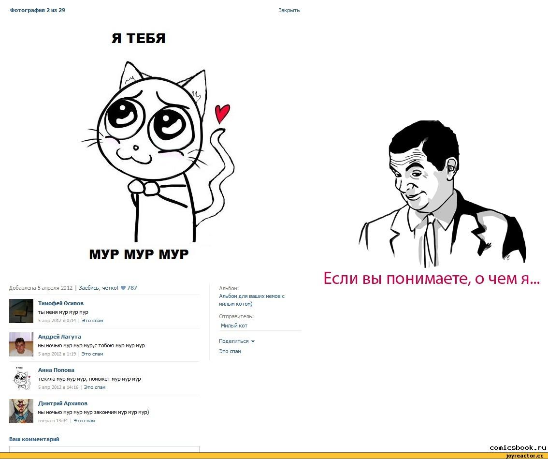Open Анна Попова's profile name
Viewport: 548px width, 459px height.
pos(56,370)
